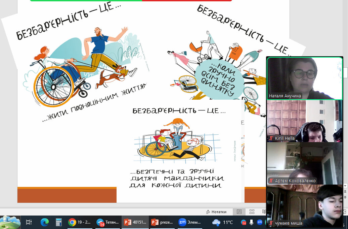Select Артем Коноваленко's video tile

[x=305, y=163]
